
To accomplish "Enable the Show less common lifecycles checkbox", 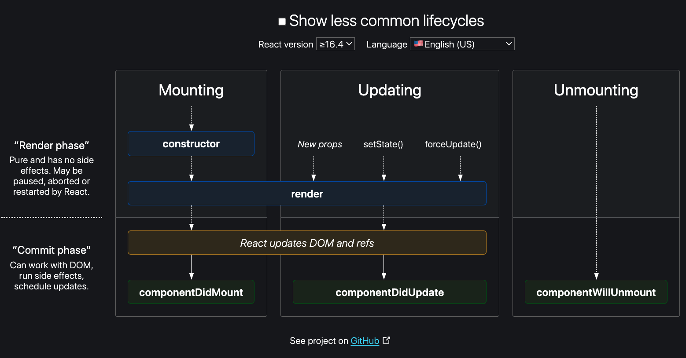I will point(282,22).
